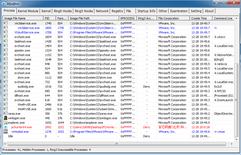Sort by the PID column header
Viewport: 241px width, 155px height.
click(50, 18)
